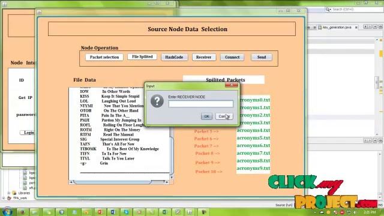Click the IOW In Other Words row
Image resolution: width=384 pixels, height=216 pixels.
[105, 91]
